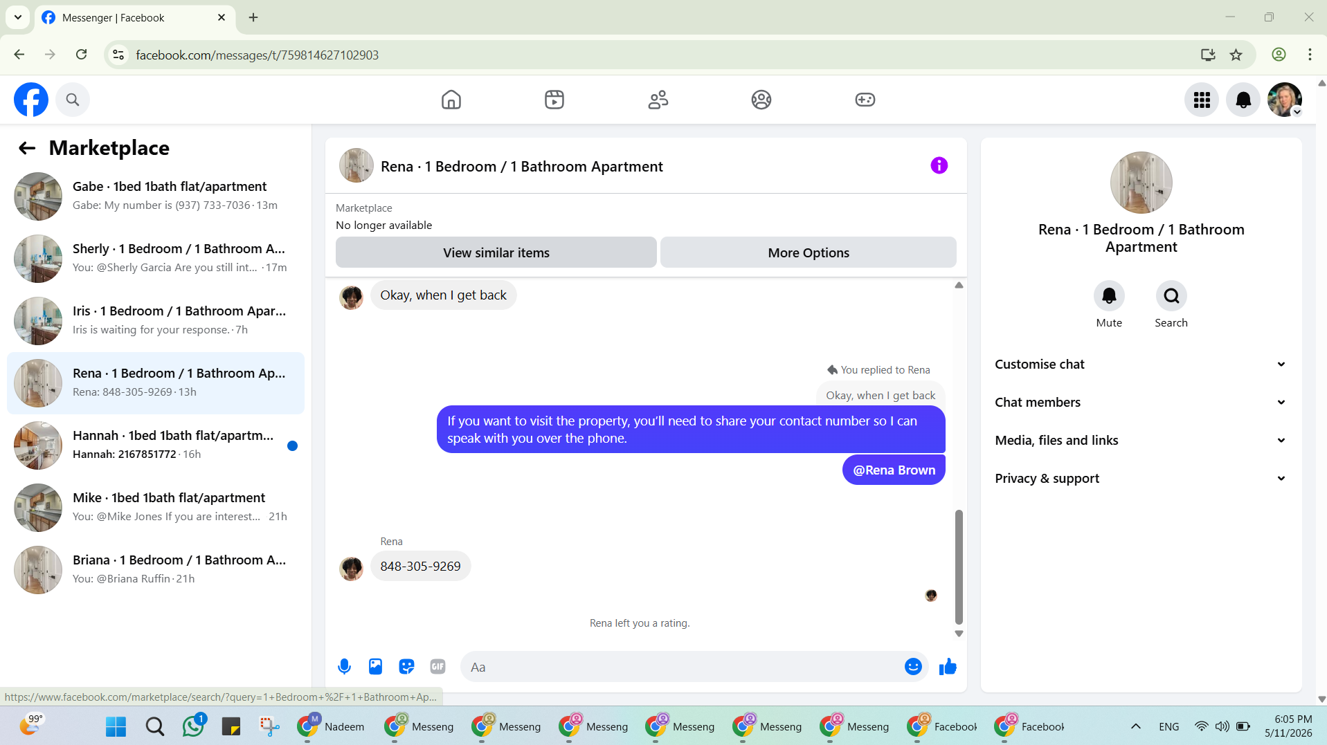Open Facebook home via logo
The height and width of the screenshot is (745, 1327).
tap(31, 100)
